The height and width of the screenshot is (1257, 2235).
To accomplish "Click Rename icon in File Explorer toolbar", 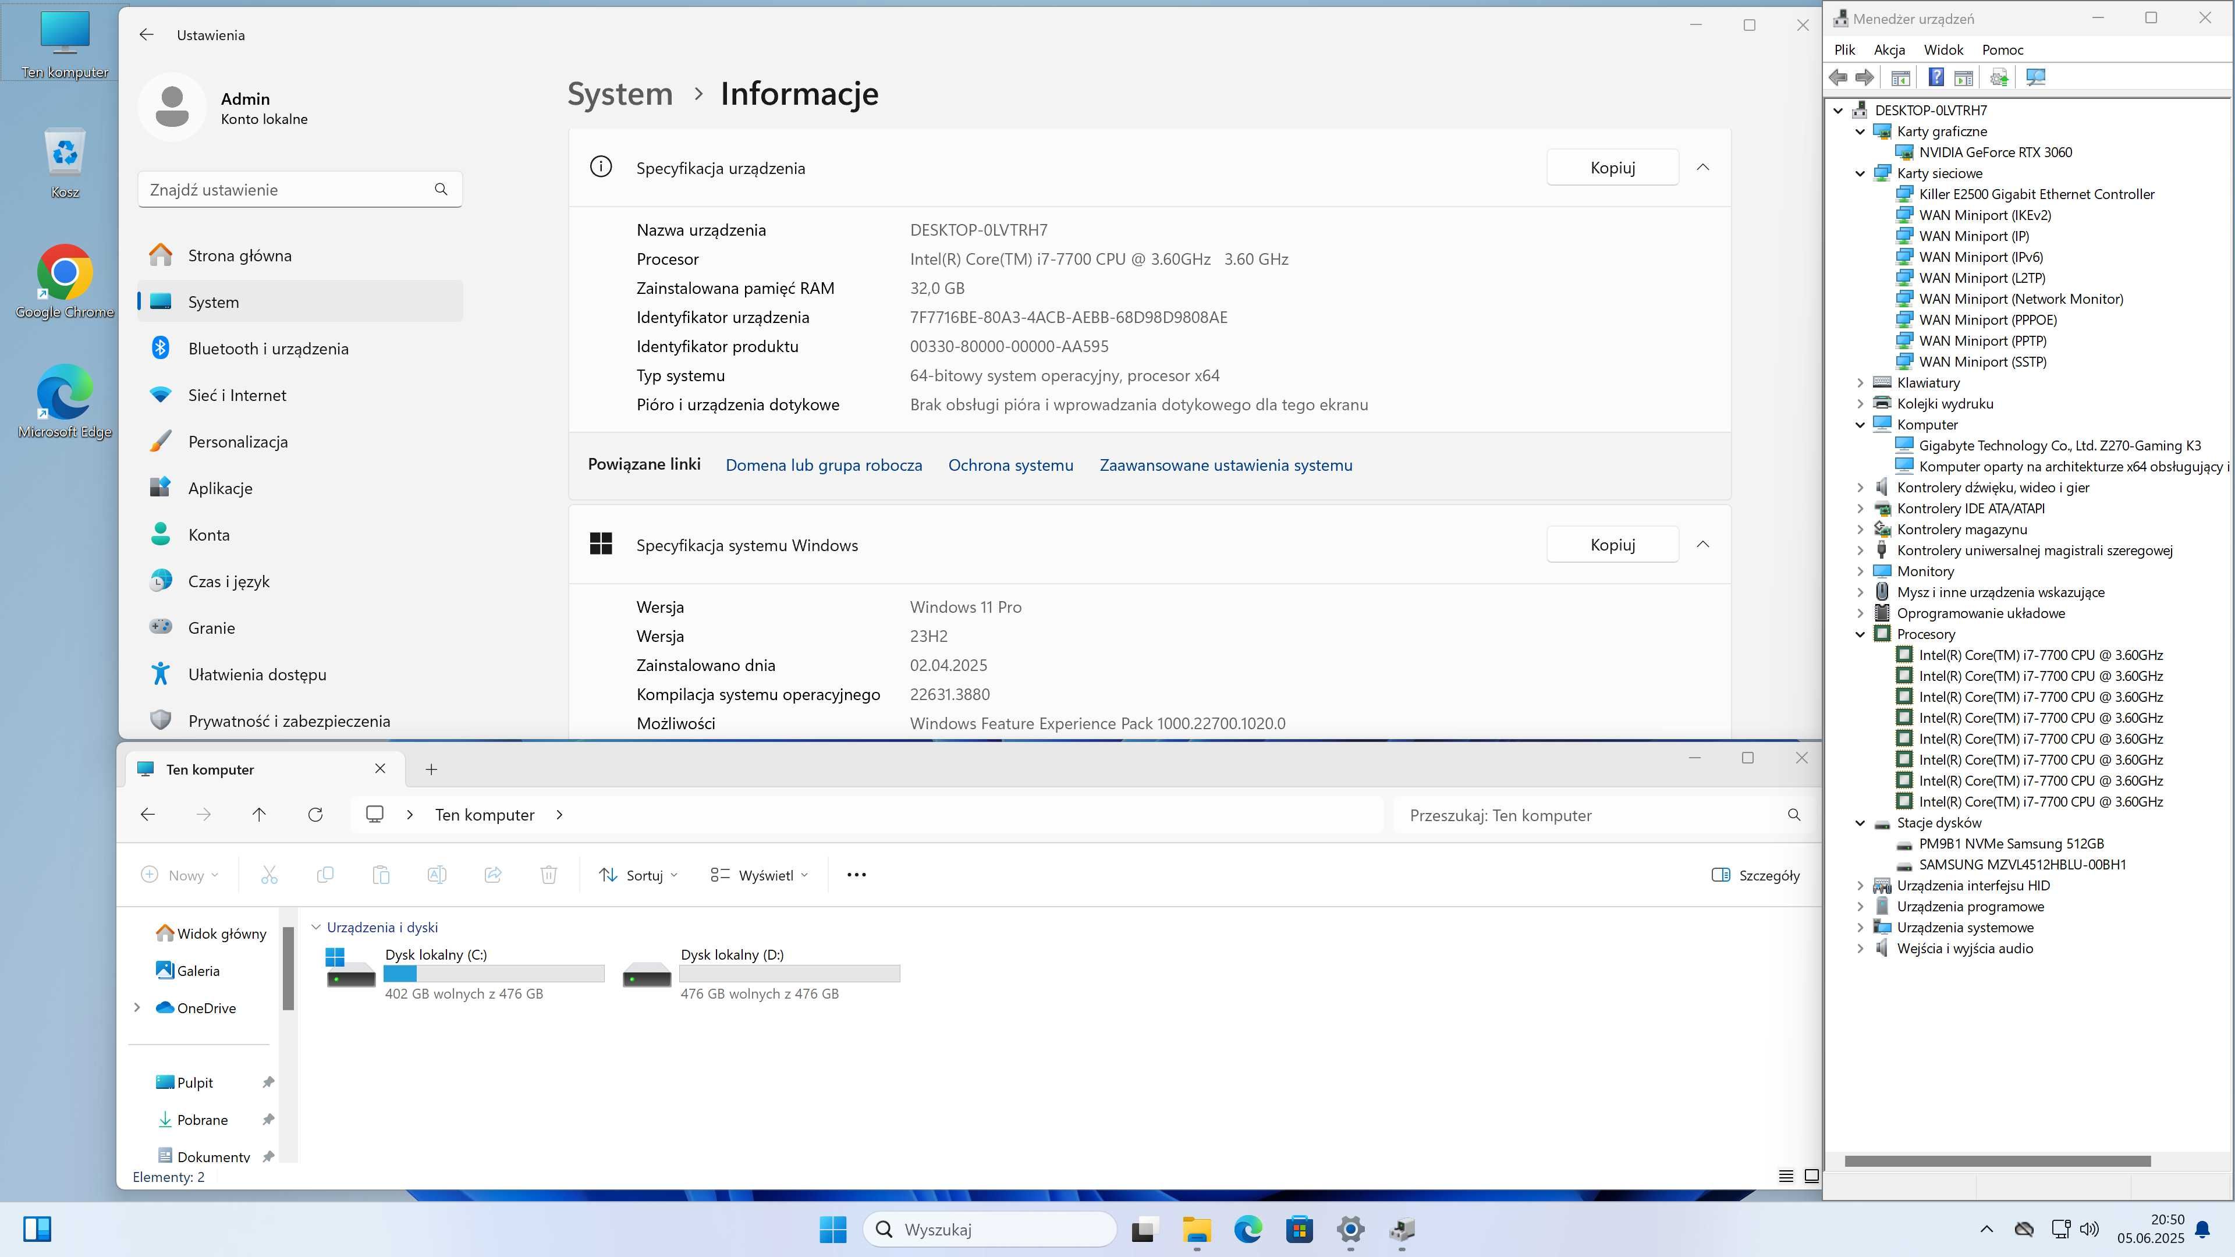I will [x=437, y=875].
